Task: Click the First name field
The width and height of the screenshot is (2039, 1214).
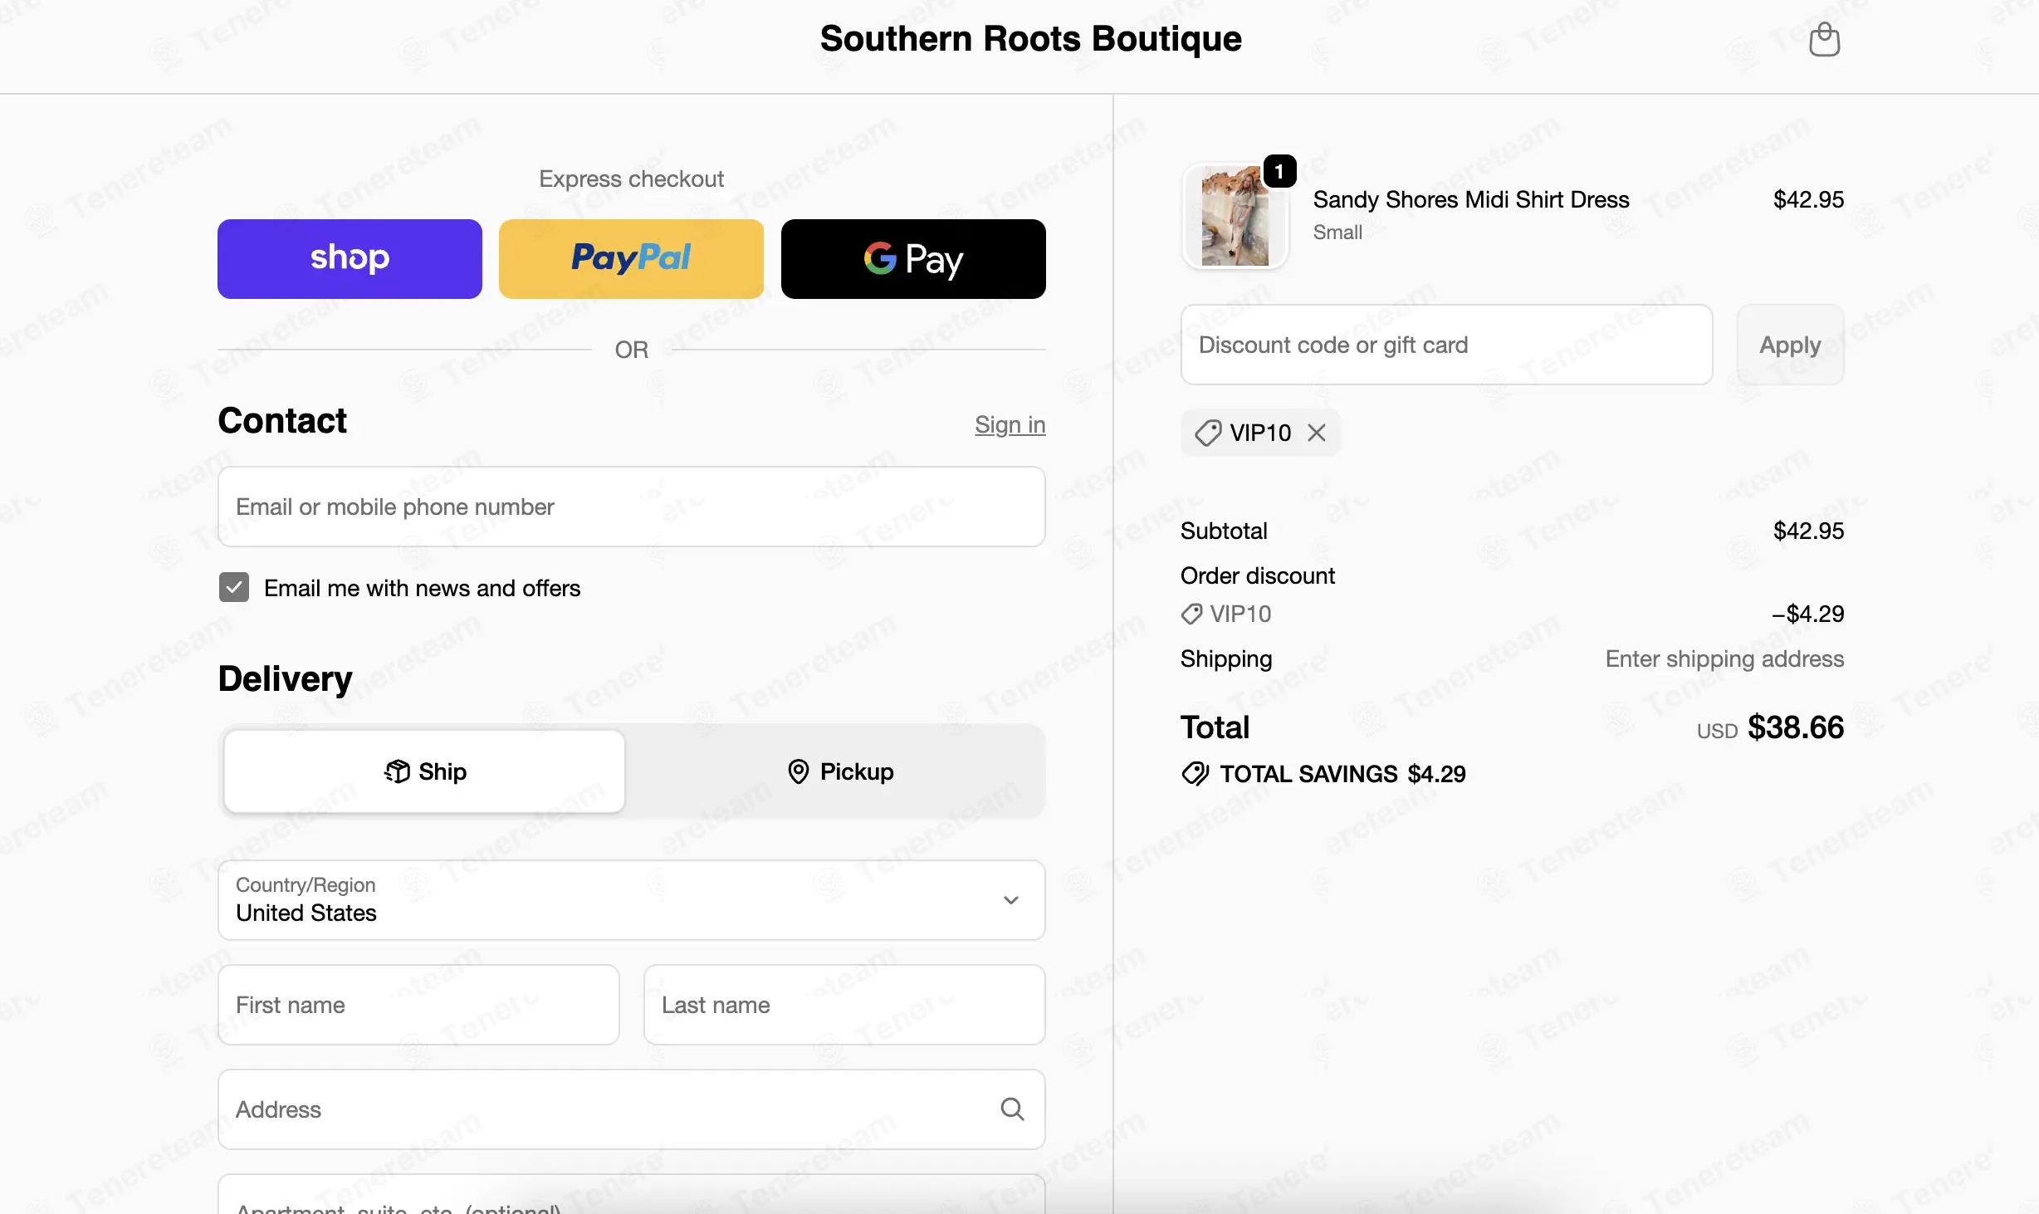Action: click(418, 1005)
